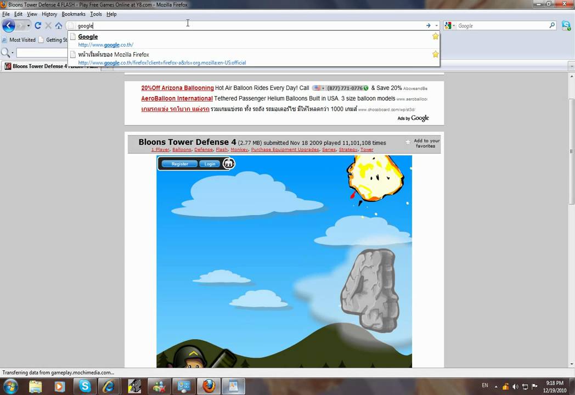Click the EN language indicator in the tray
The height and width of the screenshot is (395, 575).
tap(485, 386)
